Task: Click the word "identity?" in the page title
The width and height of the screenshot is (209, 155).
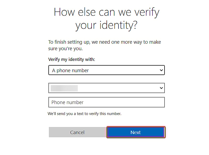Action: [118, 25]
